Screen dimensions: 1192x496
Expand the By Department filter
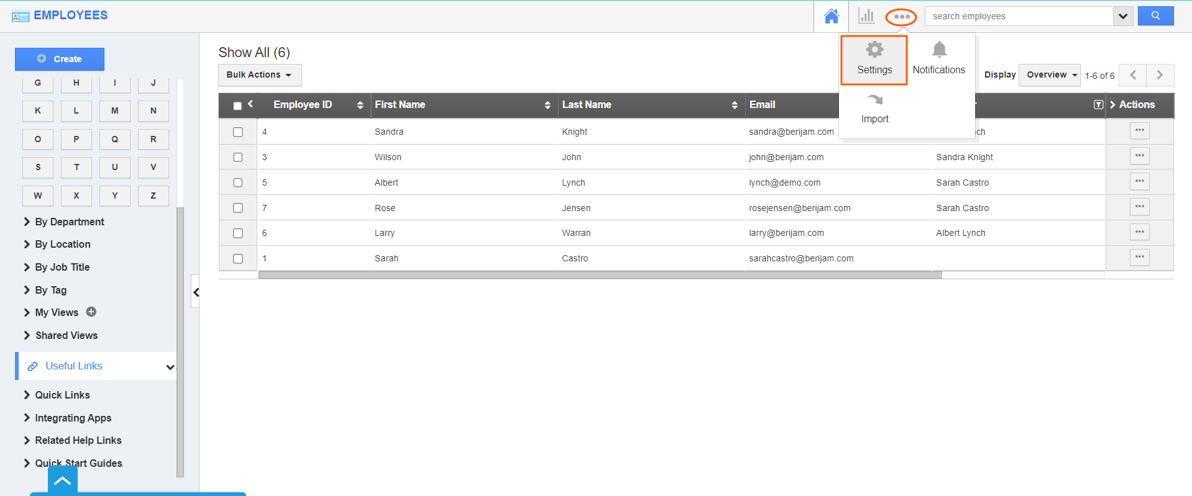[x=69, y=222]
